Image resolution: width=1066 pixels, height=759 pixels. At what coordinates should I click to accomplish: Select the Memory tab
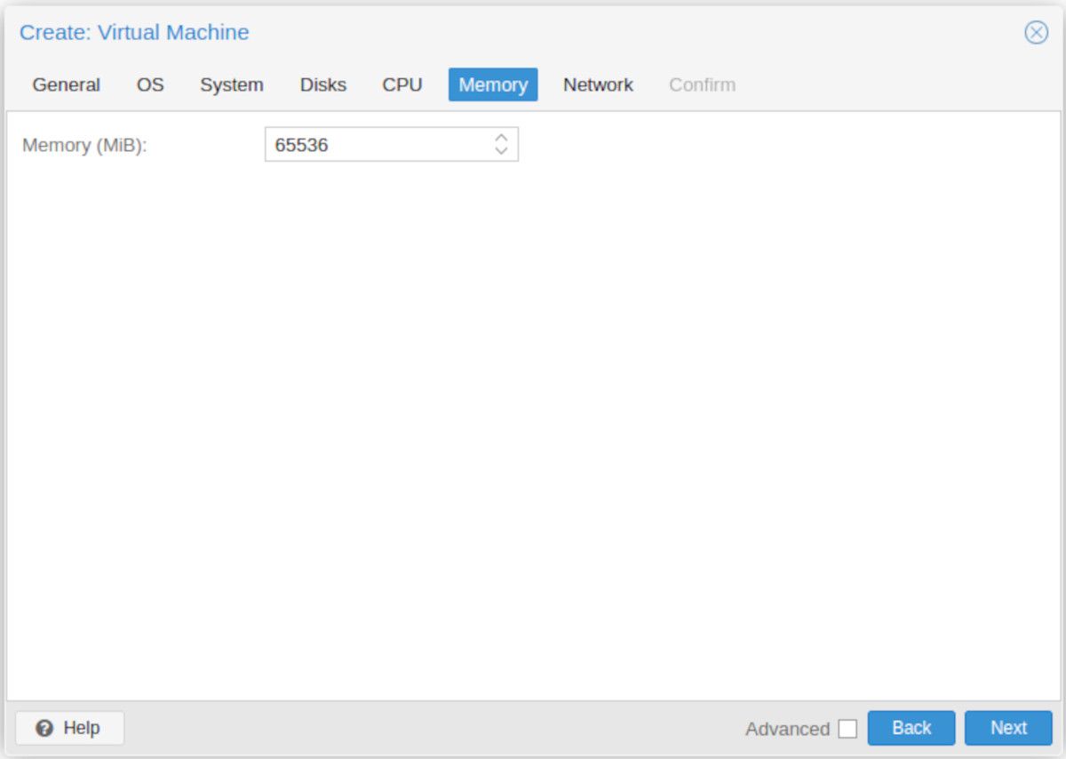[x=493, y=84]
